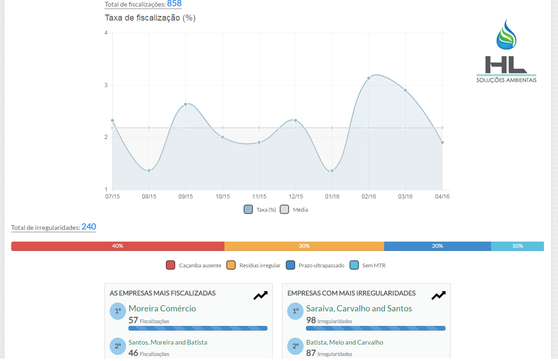Click the red 40% bar segment
This screenshot has width=558, height=361.
pyautogui.click(x=118, y=246)
